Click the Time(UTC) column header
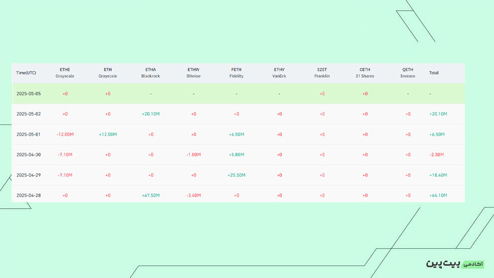The image size is (494, 278). pyautogui.click(x=26, y=73)
